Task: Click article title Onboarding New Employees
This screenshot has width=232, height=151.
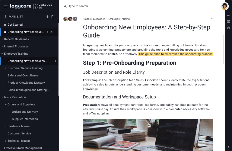Action: 147,31
